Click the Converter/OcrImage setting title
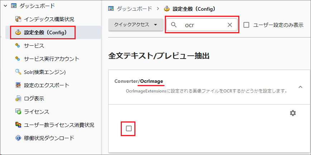Screen dimensions: 311x155 click(139, 81)
